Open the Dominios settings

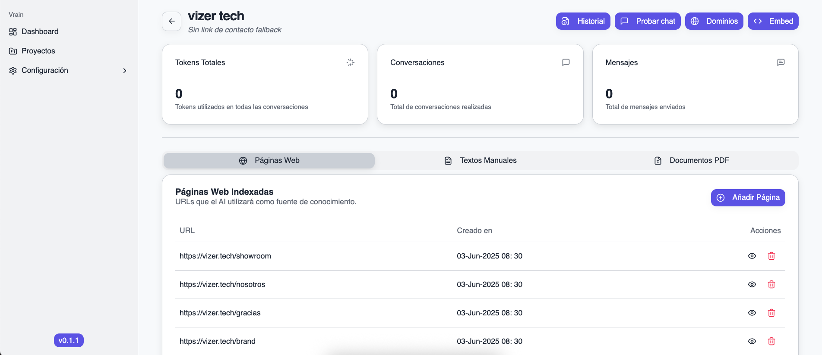point(714,21)
